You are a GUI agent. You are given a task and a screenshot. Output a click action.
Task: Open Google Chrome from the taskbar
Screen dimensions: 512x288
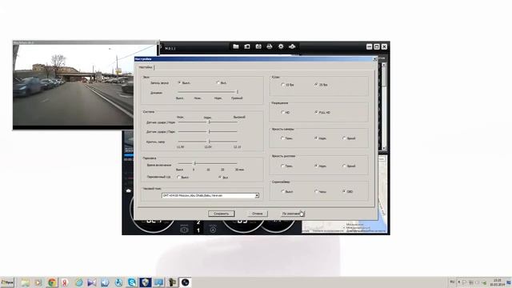pos(51,282)
